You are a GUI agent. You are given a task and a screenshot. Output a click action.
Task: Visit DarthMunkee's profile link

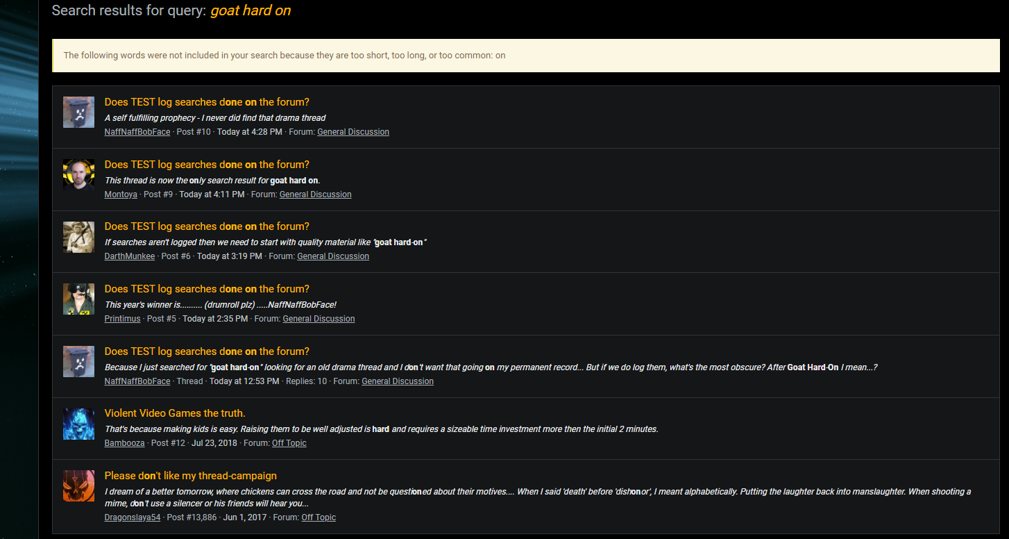point(130,256)
